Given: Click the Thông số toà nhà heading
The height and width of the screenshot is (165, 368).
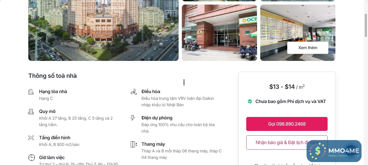Looking at the screenshot, I should 53,76.
